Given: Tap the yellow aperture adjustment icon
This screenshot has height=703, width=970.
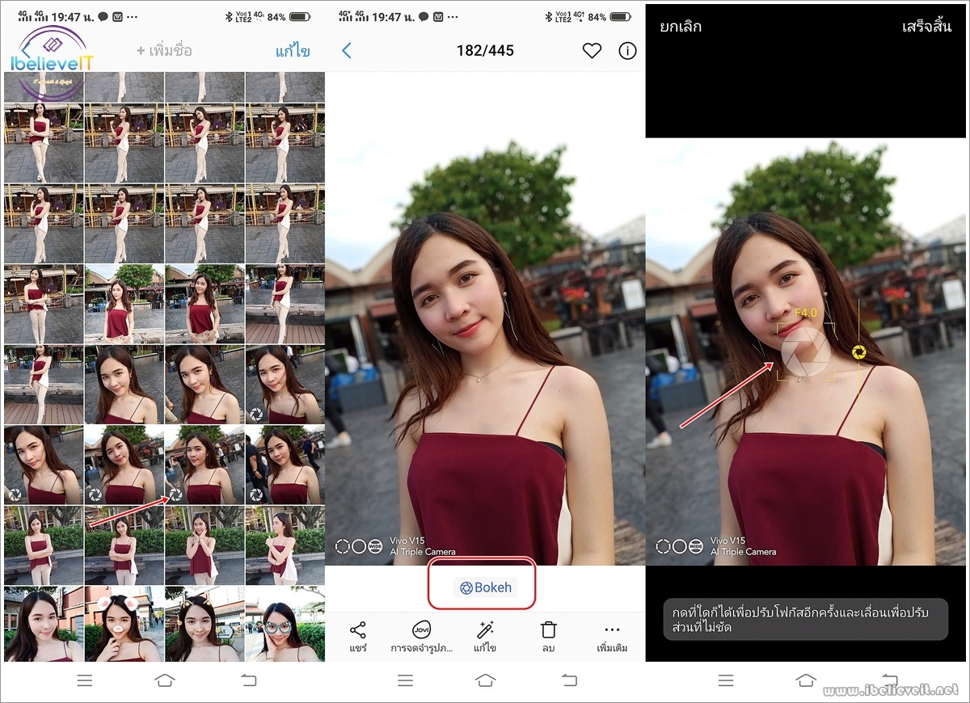Looking at the screenshot, I should (859, 351).
